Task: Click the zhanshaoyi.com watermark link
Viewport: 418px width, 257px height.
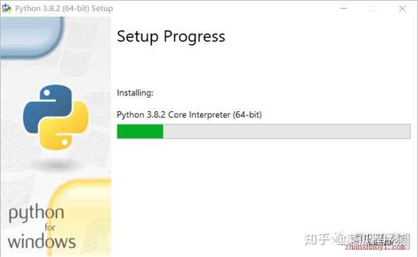Action: 375,247
